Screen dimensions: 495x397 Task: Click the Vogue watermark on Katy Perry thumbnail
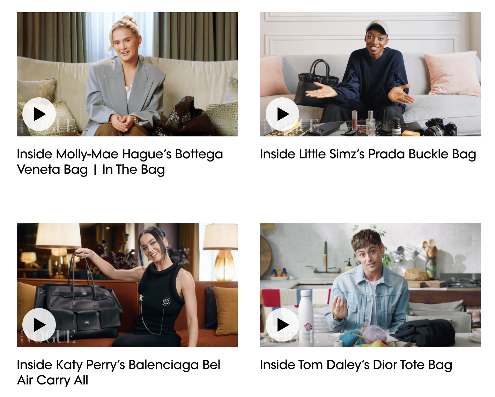click(x=48, y=337)
